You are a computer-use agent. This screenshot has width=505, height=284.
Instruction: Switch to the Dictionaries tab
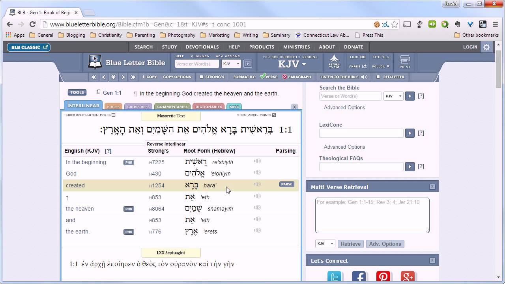click(209, 106)
